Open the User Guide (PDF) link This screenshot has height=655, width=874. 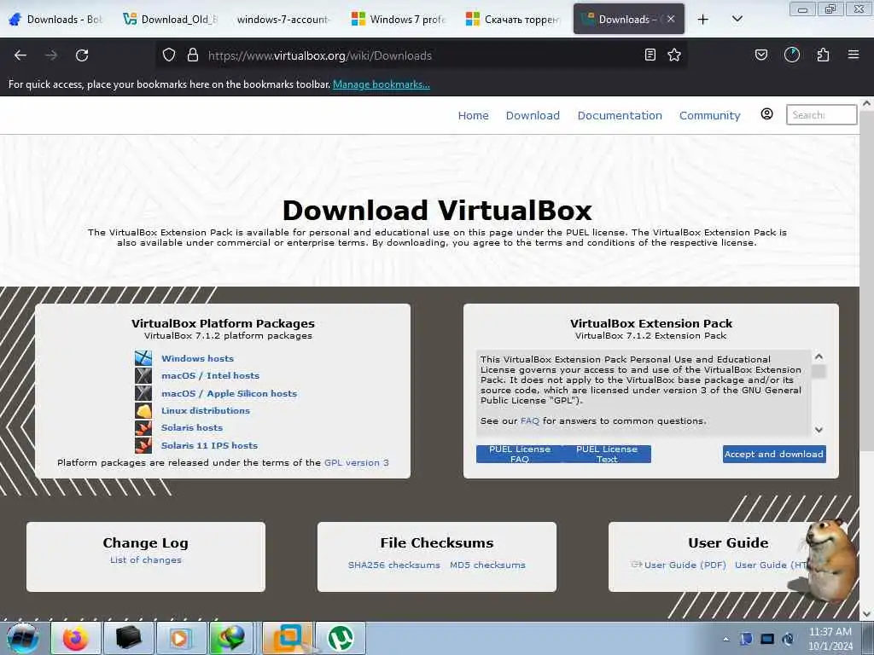click(x=685, y=565)
